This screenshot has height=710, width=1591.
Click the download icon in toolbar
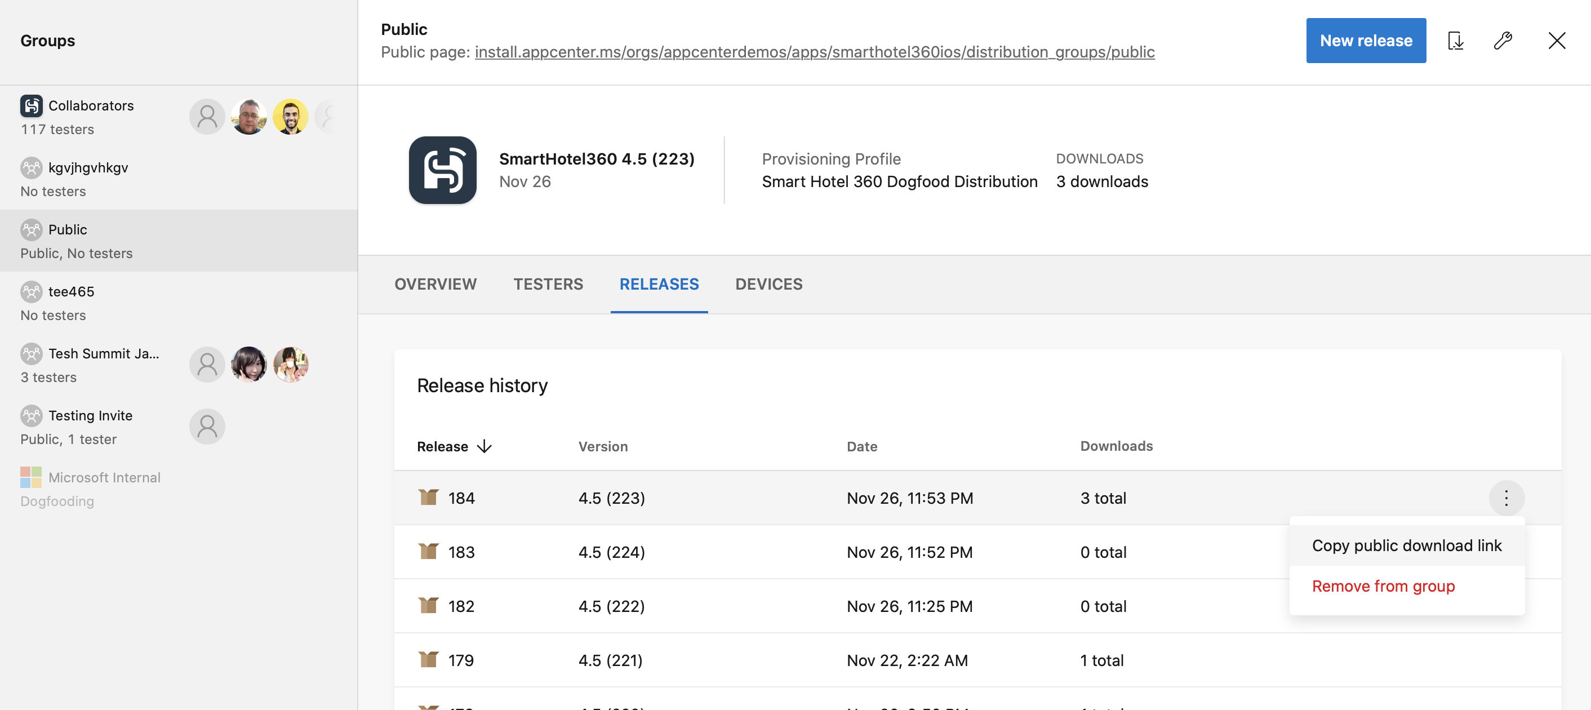(1455, 38)
